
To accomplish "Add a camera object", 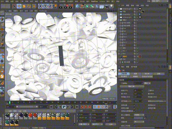I will [x=106, y=6].
